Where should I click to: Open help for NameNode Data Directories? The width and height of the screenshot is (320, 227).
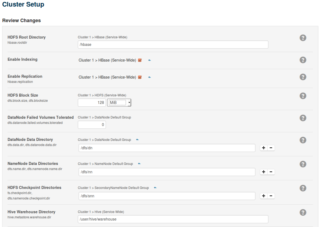coord(303,164)
